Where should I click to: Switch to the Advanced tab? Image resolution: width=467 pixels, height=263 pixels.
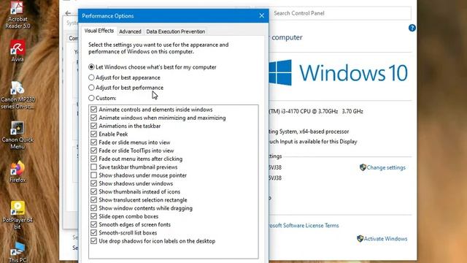(x=130, y=31)
